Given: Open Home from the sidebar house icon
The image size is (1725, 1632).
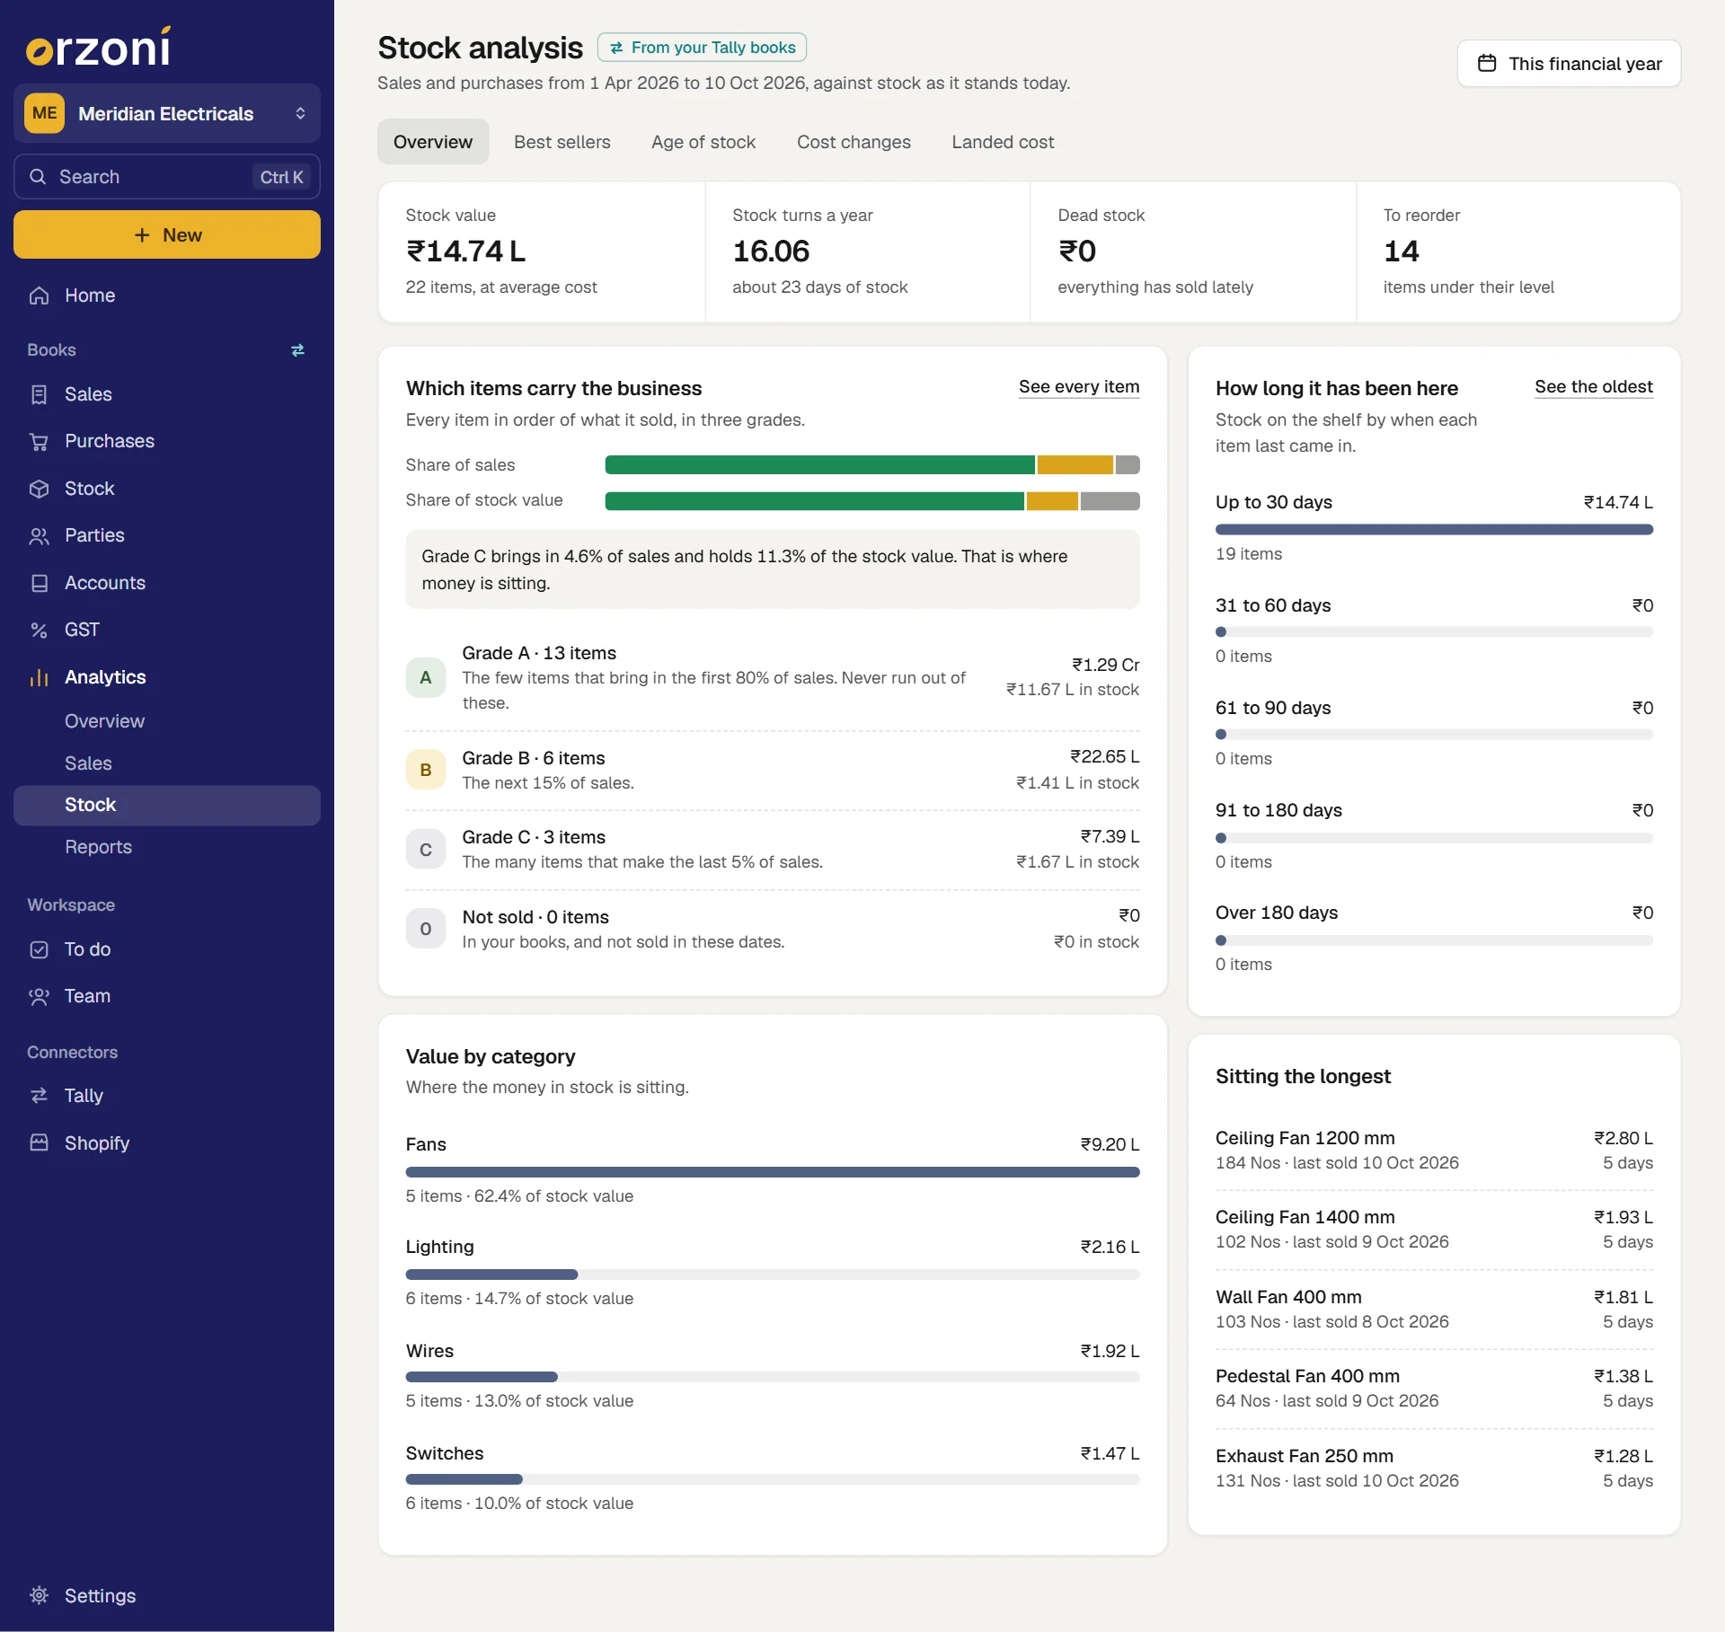Looking at the screenshot, I should 39,296.
